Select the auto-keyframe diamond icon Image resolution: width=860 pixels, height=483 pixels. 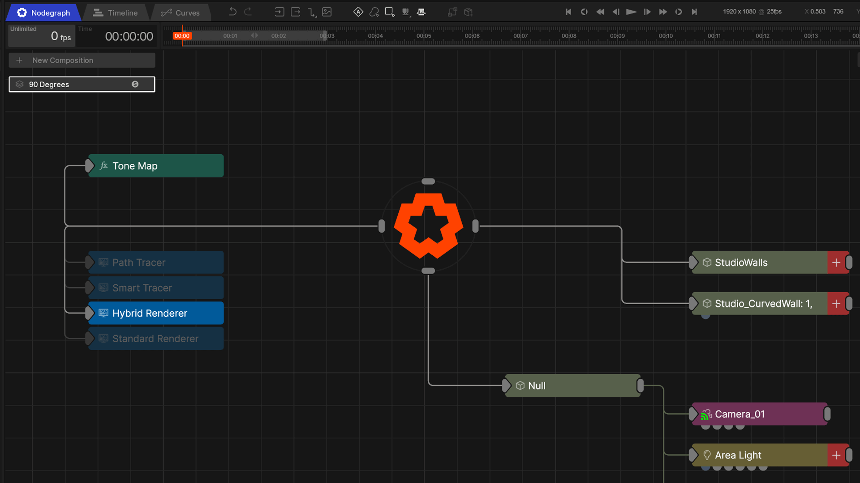click(358, 12)
